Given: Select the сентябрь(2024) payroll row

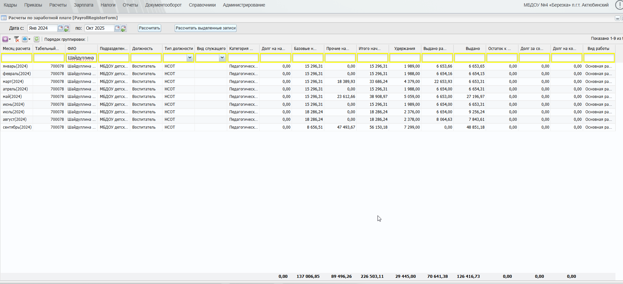Looking at the screenshot, I should 17,127.
